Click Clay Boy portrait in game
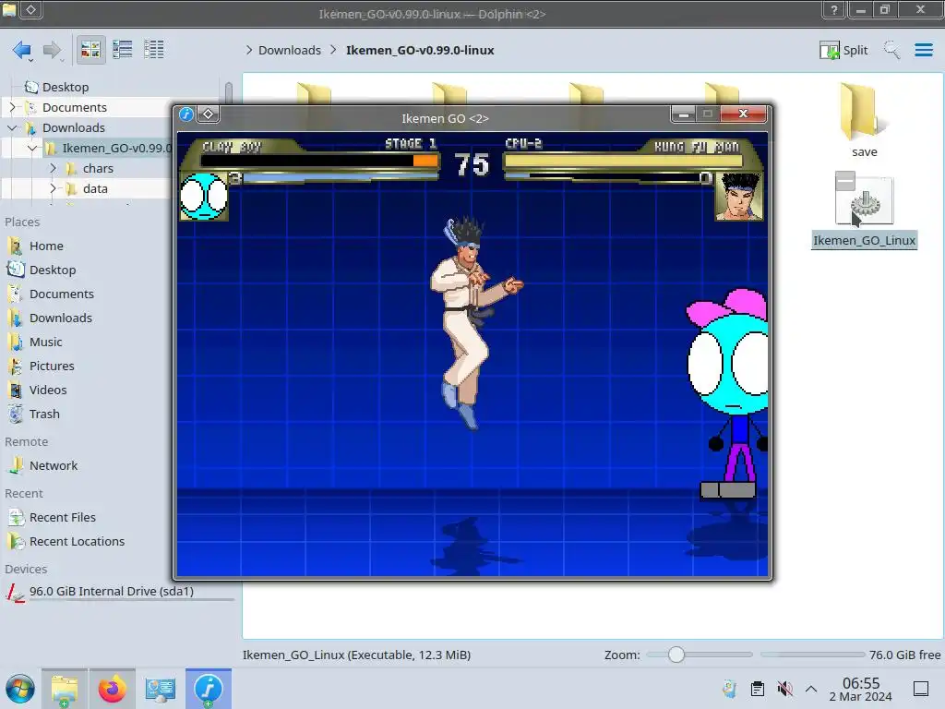Screen dimensions: 945x709 pos(204,196)
